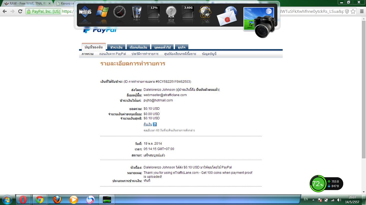This screenshot has width=366, height=205.
Task: Click the blue help question mark beside คืนเงิน
Action: [155, 124]
